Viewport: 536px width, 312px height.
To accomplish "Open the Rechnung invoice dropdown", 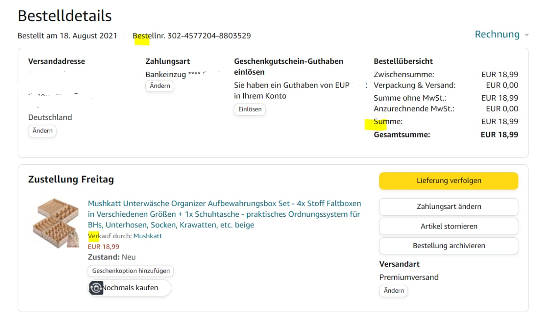I will click(497, 34).
